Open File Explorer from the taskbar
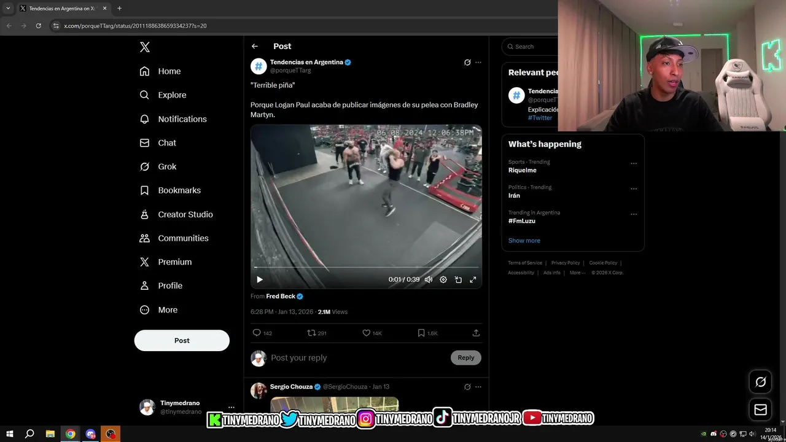 click(x=50, y=434)
